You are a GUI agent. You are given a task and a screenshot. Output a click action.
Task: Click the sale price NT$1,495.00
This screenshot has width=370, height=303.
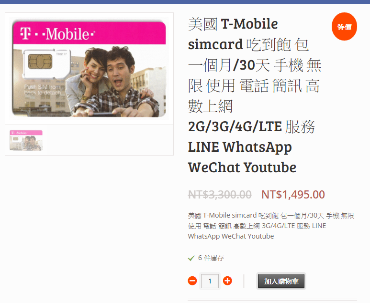pos(293,195)
